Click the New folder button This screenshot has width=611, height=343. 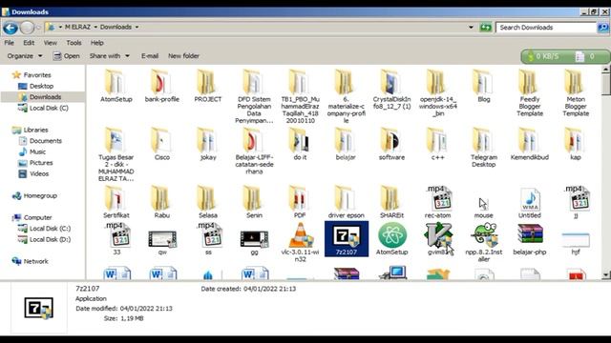pos(183,56)
